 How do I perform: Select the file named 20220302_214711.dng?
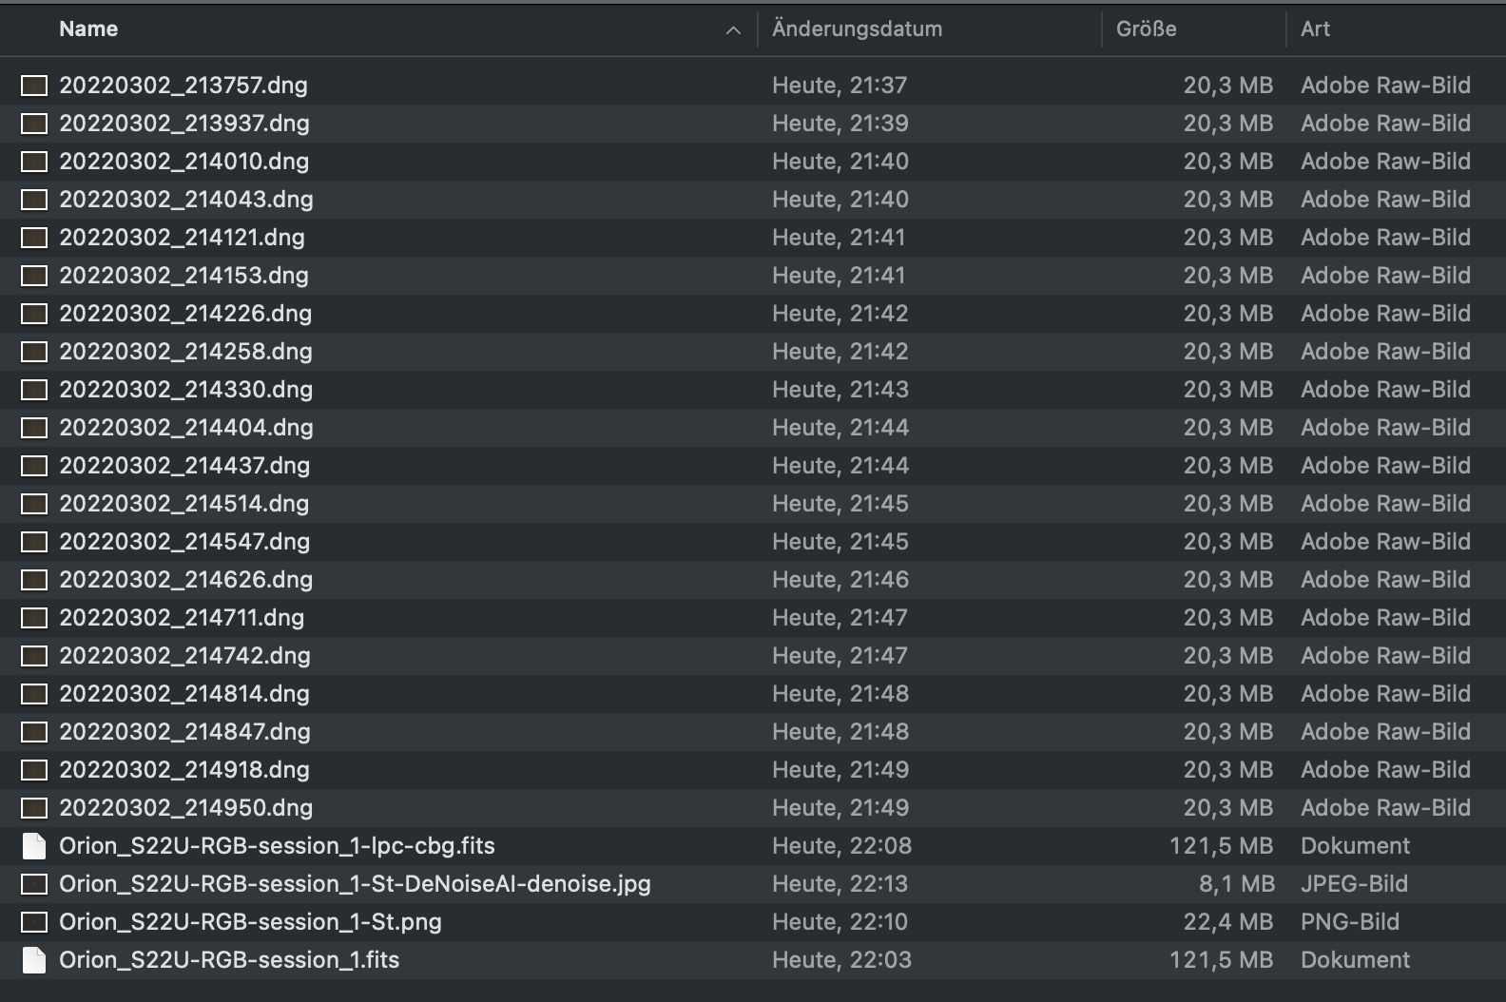[182, 618]
